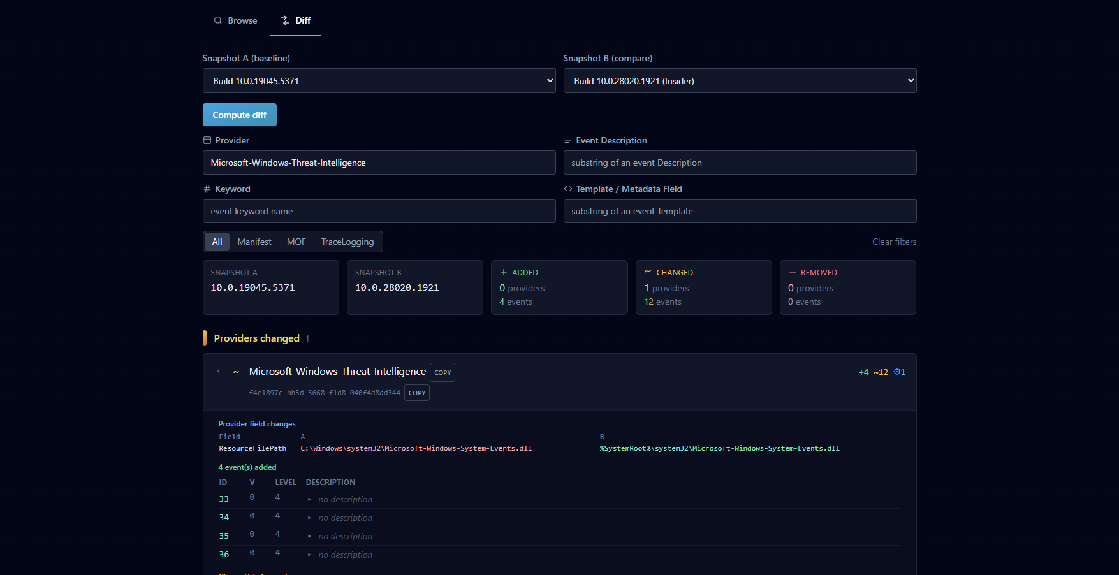
Task: Click the tilde changed marker beside provider name
Action: 236,372
